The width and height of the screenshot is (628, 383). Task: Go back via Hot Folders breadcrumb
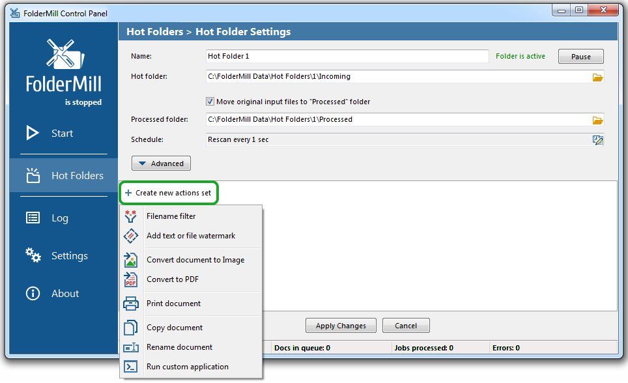coord(154,32)
